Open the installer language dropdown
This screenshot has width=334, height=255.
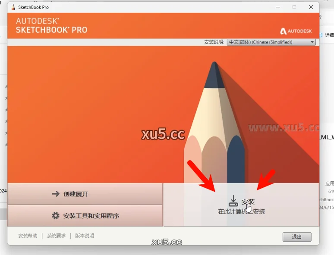click(271, 42)
